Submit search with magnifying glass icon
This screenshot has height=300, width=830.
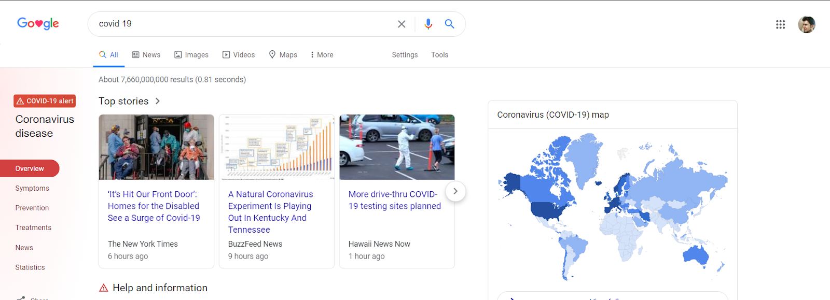(x=449, y=24)
